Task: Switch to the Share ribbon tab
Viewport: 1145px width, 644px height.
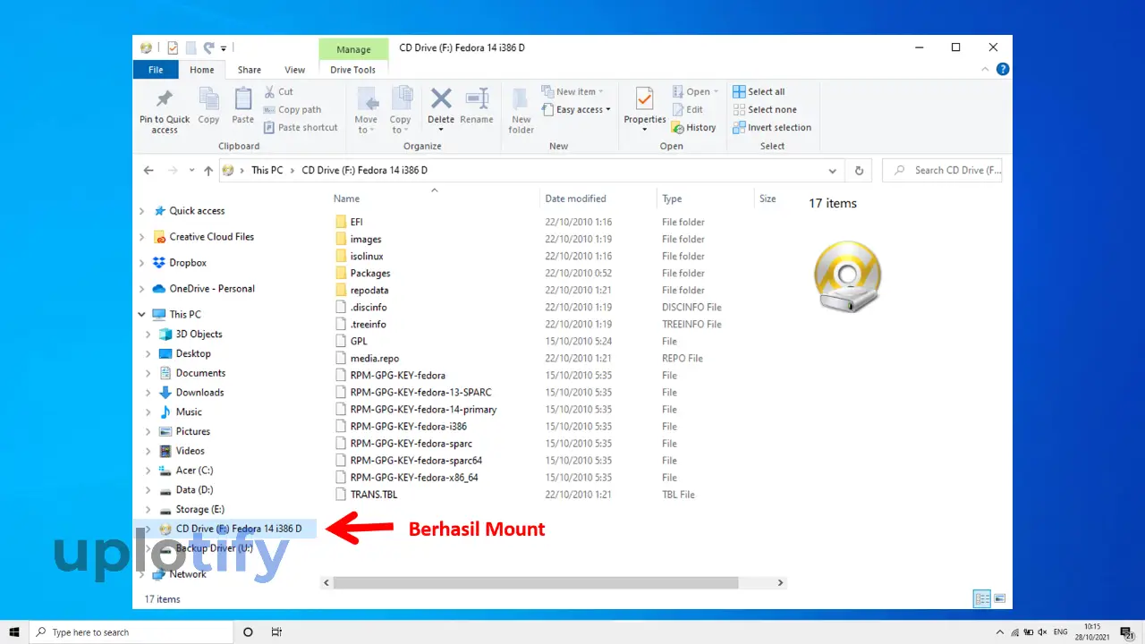Action: (250, 70)
